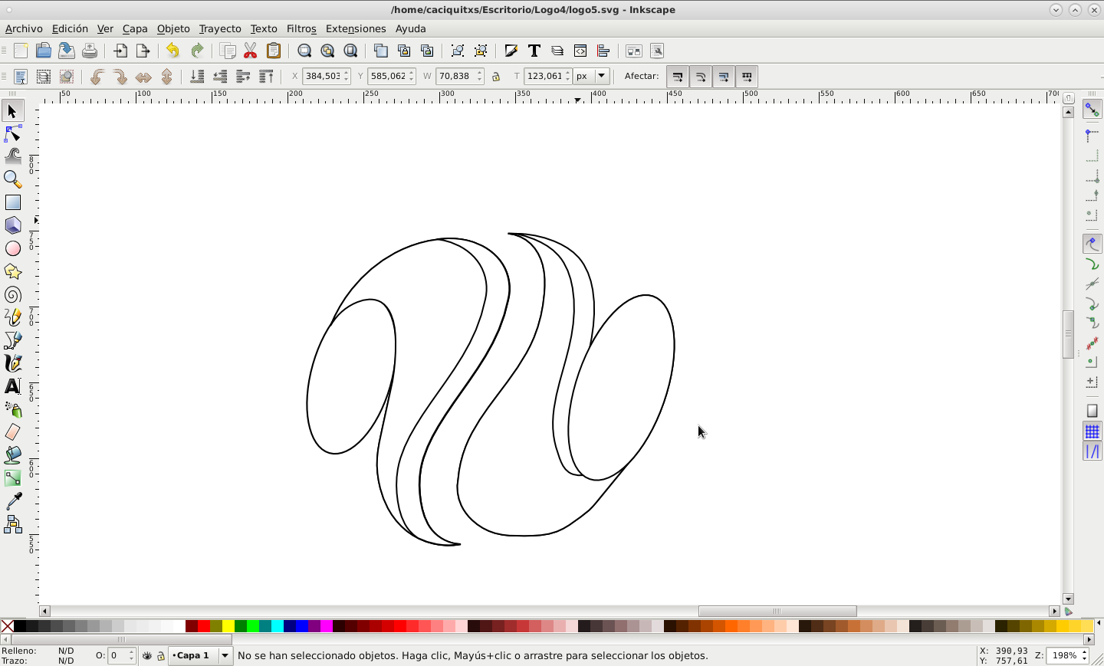Image resolution: width=1104 pixels, height=666 pixels.
Task: Toggle moving patterns with objects
Action: coord(747,77)
